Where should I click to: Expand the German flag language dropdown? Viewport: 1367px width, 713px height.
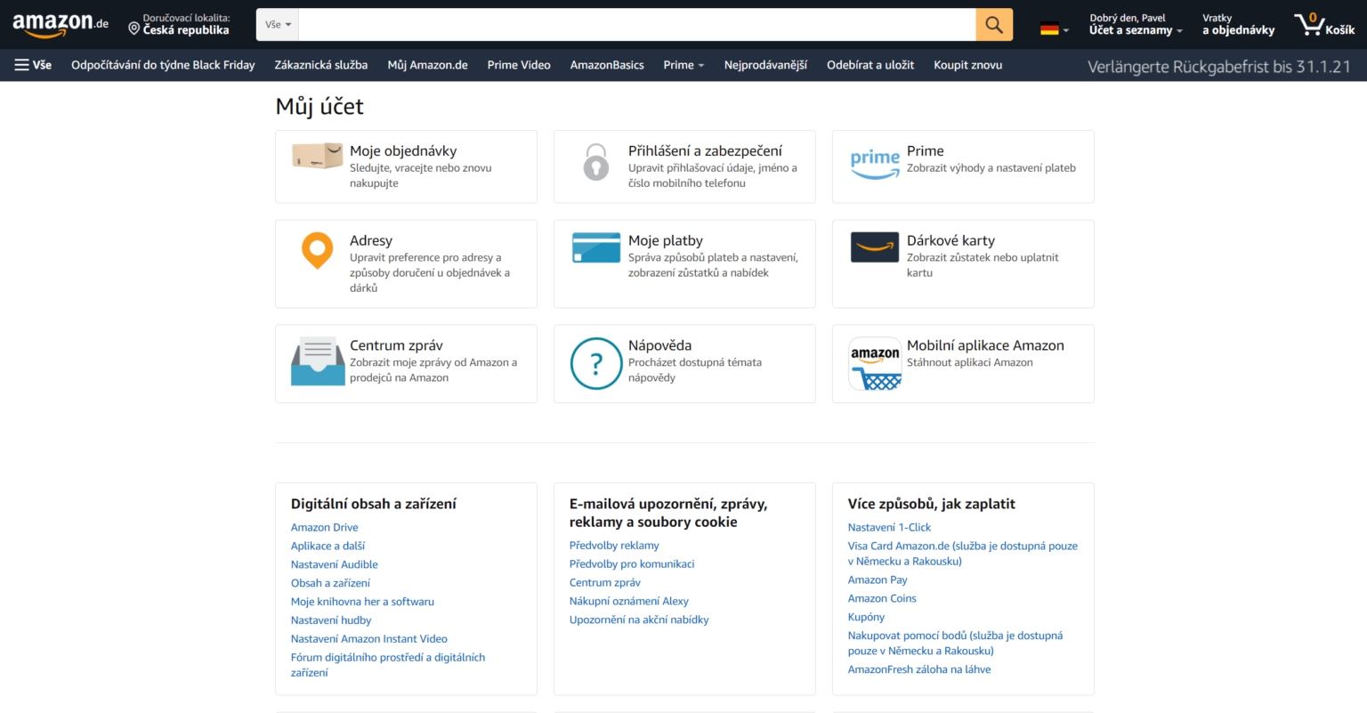click(1053, 26)
